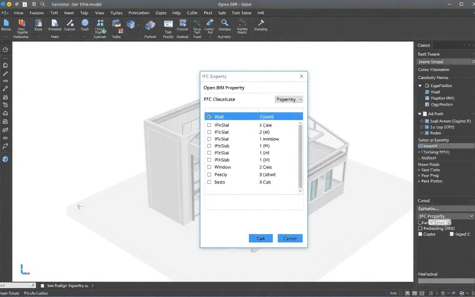475x297 pixels.
Task: Click the blue sphere icon in the ribbon
Action: 85,23
